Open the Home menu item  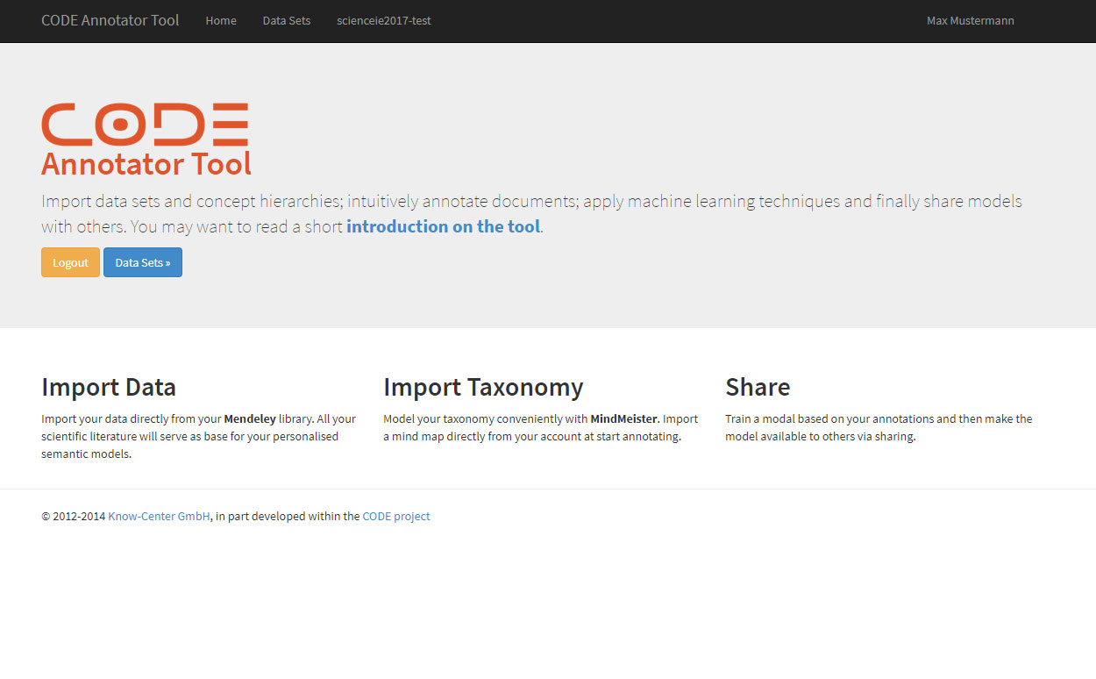click(221, 20)
